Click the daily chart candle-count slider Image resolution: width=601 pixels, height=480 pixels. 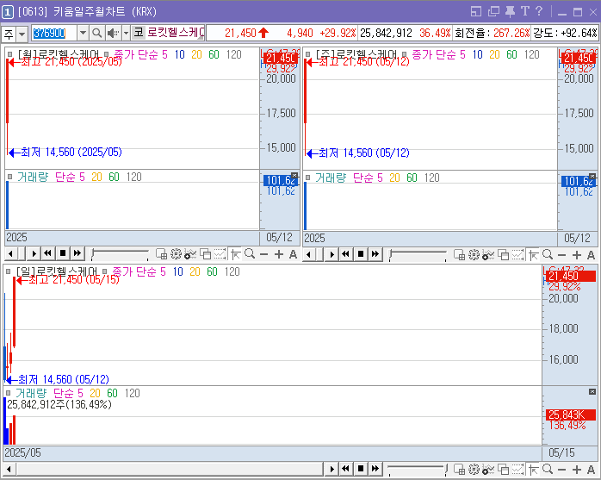[418, 470]
